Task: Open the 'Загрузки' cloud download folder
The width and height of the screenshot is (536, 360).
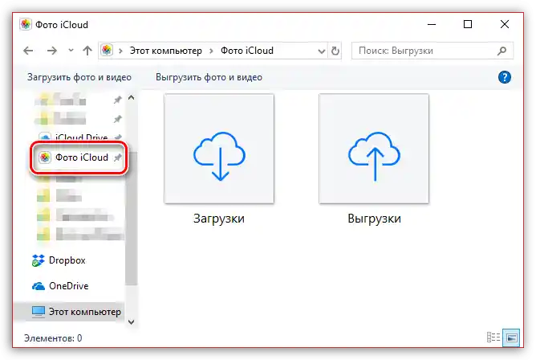Action: coord(219,149)
